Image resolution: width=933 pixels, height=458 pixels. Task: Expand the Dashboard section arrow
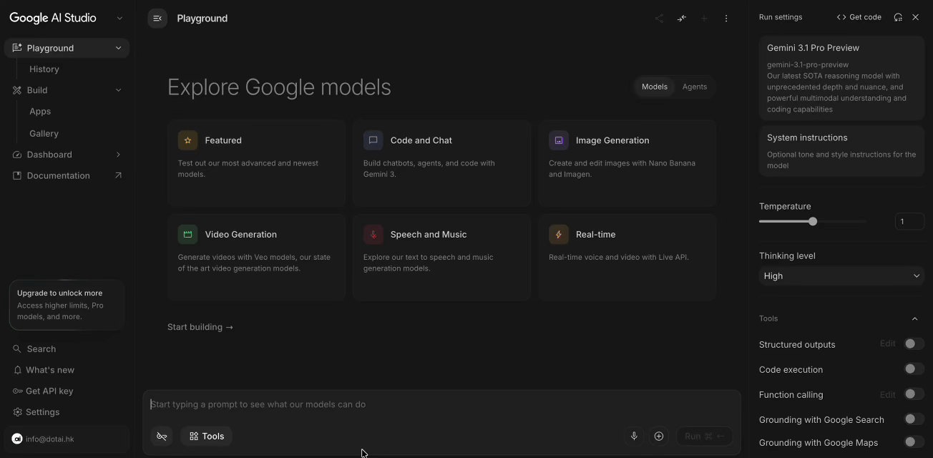pos(118,155)
